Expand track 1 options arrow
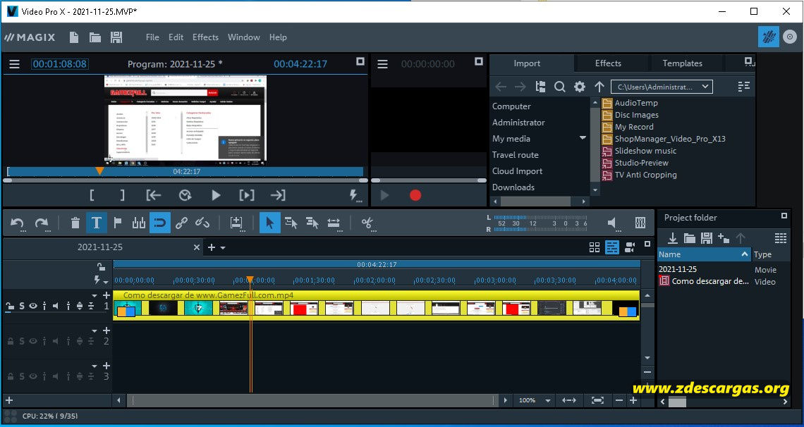Viewport: 804px width, 427px height. (95, 295)
